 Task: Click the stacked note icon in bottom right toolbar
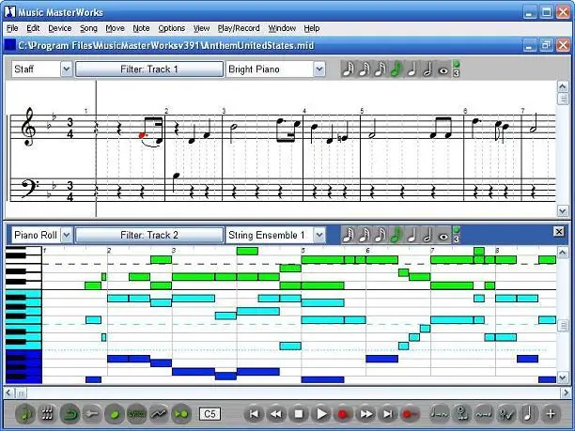click(x=461, y=414)
